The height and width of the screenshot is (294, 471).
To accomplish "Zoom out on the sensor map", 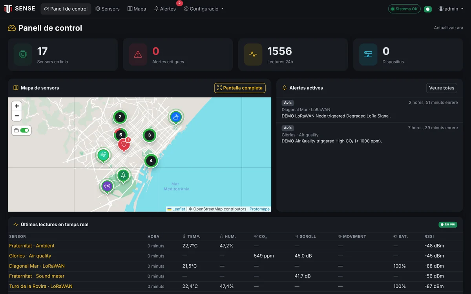I will pyautogui.click(x=16, y=116).
